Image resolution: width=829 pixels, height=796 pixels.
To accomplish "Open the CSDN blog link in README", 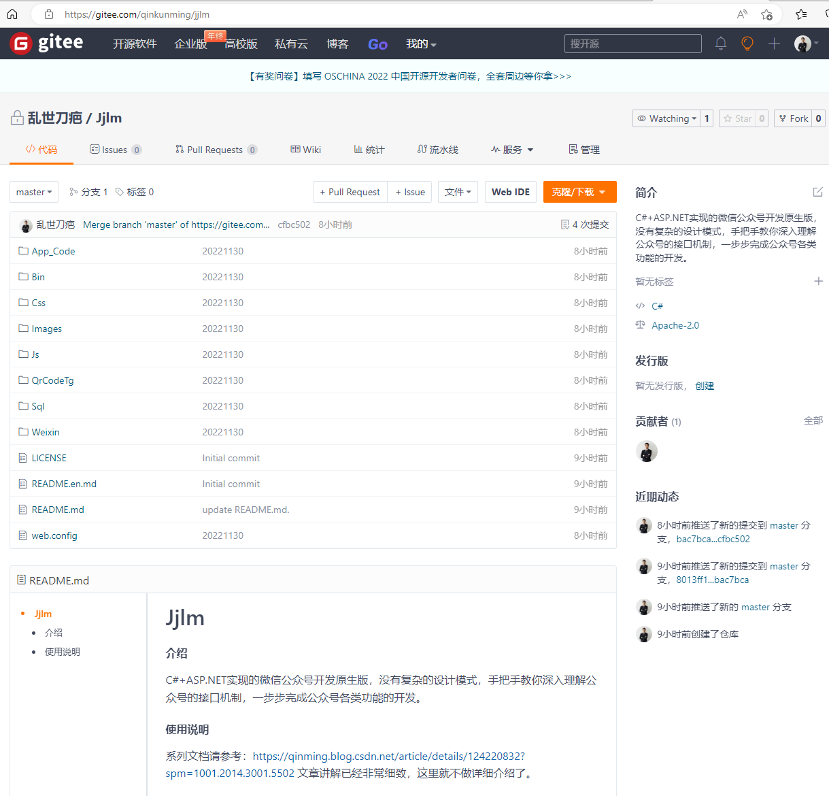I will click(391, 756).
